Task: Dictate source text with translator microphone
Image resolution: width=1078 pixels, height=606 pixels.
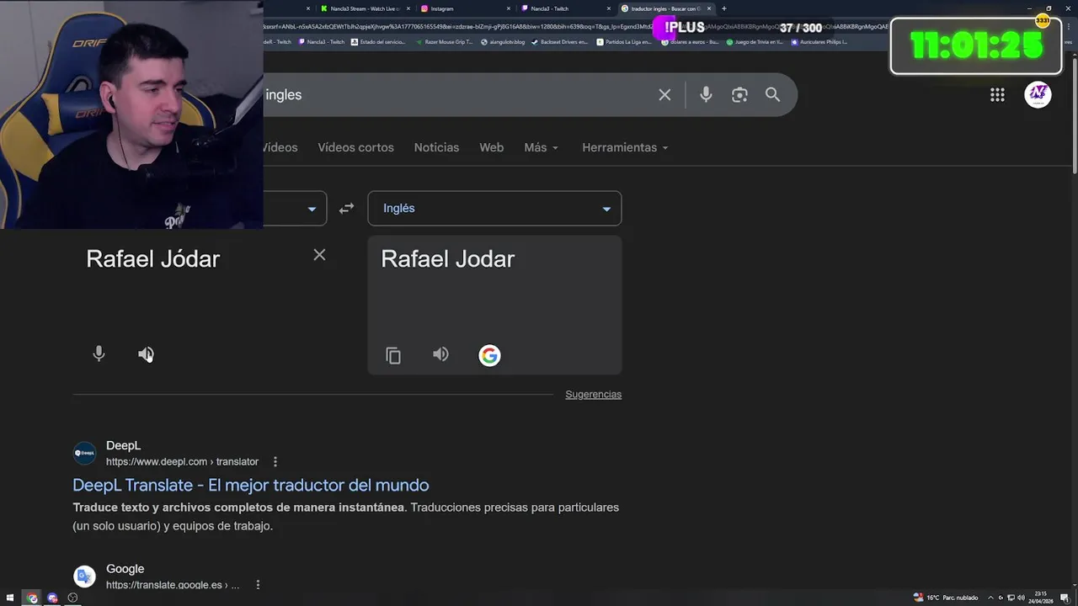Action: (99, 354)
